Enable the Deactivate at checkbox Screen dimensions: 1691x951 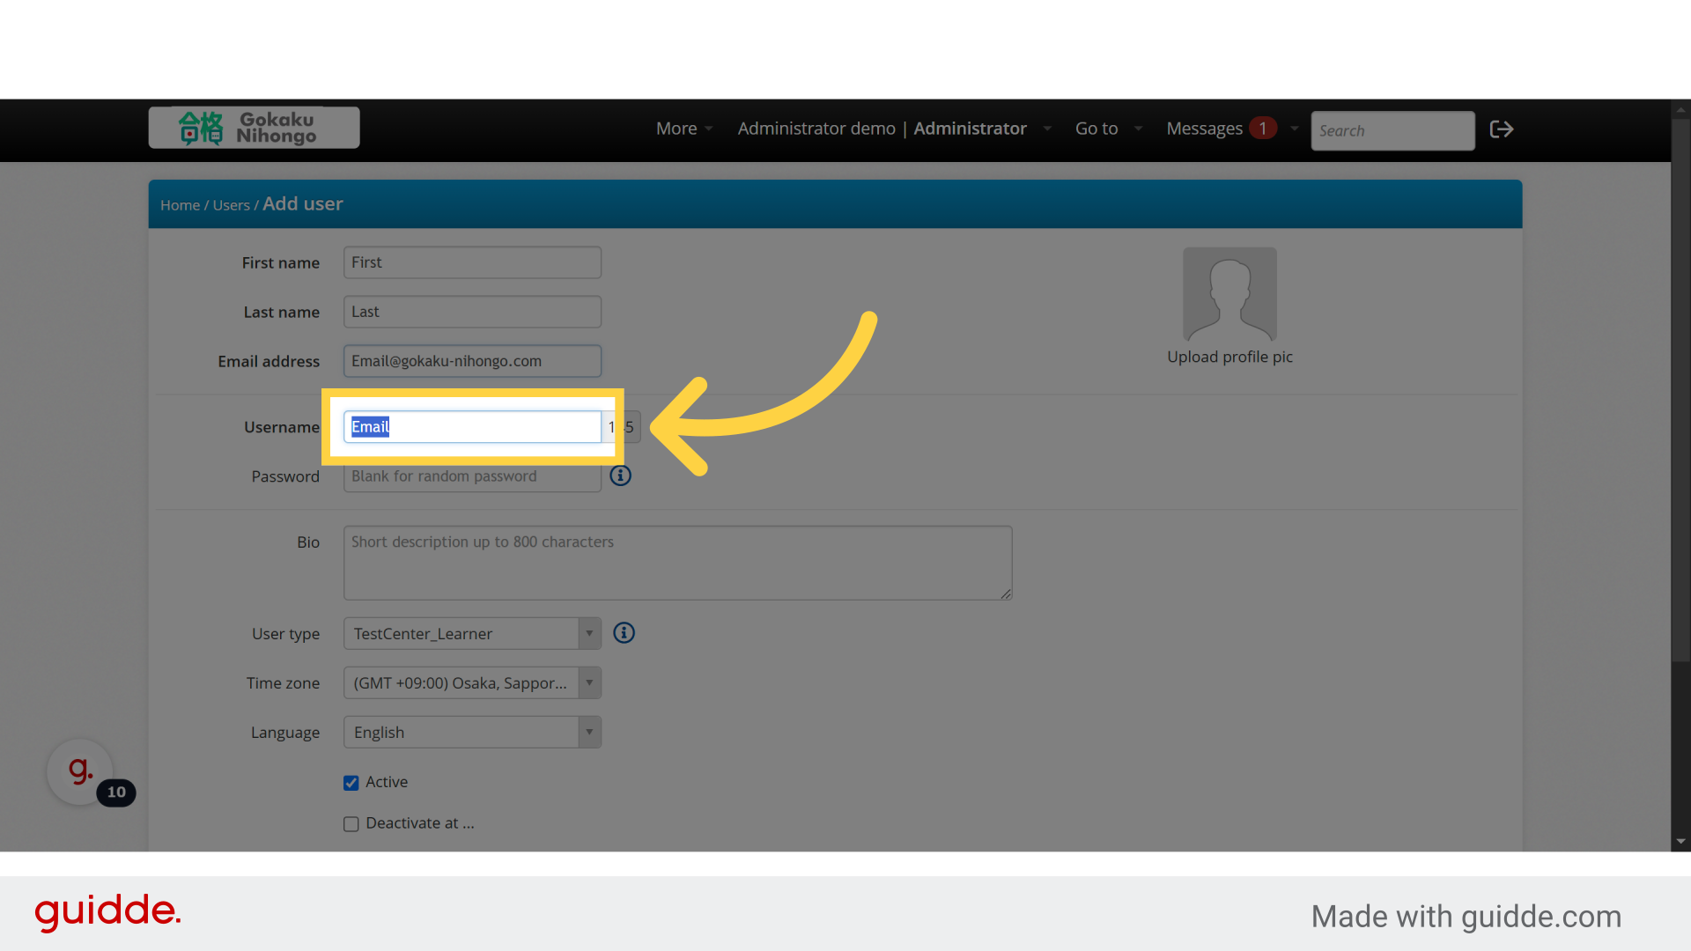[351, 824]
